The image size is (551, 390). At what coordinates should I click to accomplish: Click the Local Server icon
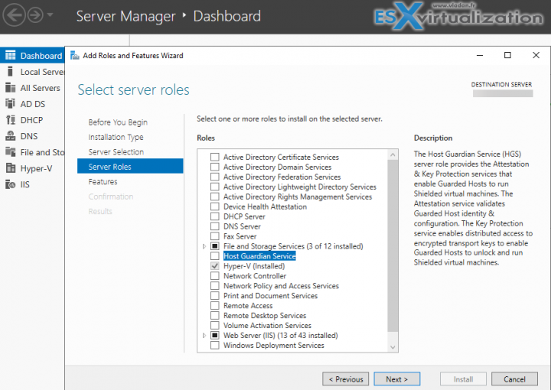(11, 72)
